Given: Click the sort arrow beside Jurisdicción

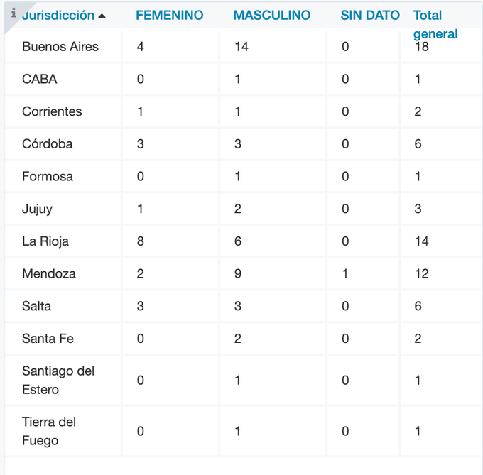Looking at the screenshot, I should tap(102, 16).
